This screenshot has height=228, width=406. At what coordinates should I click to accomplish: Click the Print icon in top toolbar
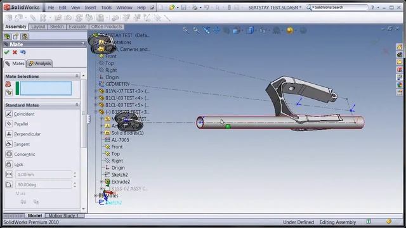click(195, 8)
